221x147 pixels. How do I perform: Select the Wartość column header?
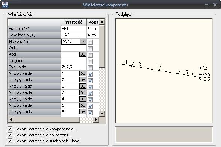74,22
